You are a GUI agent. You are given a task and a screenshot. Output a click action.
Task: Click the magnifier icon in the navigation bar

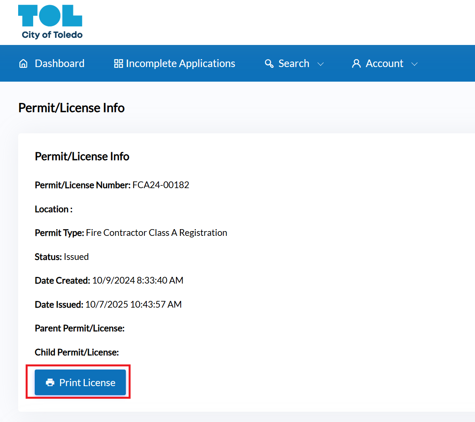269,63
